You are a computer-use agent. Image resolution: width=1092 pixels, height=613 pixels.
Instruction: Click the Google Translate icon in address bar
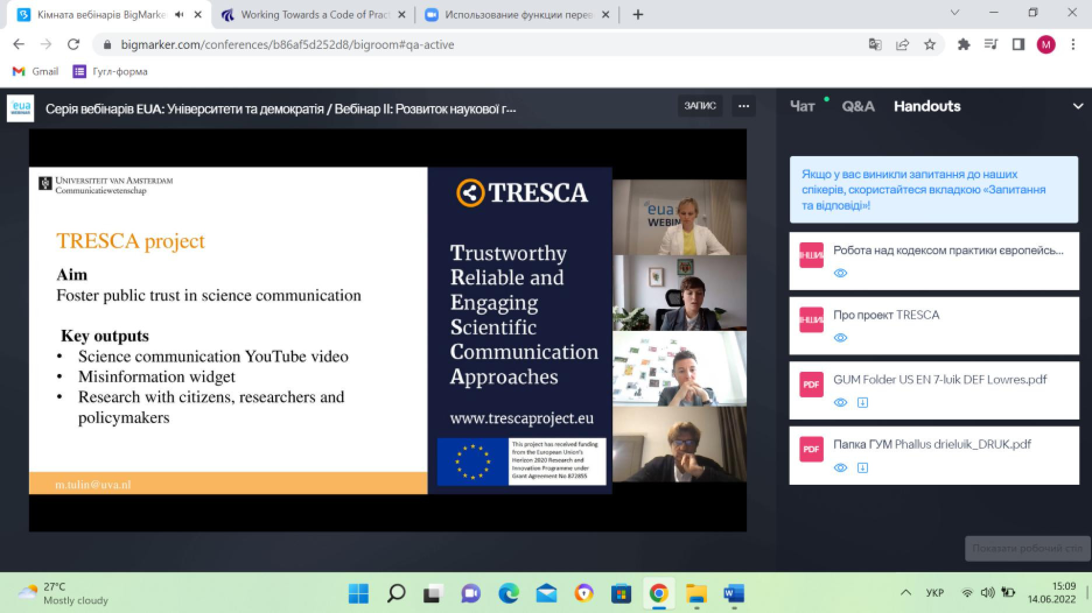click(x=875, y=45)
